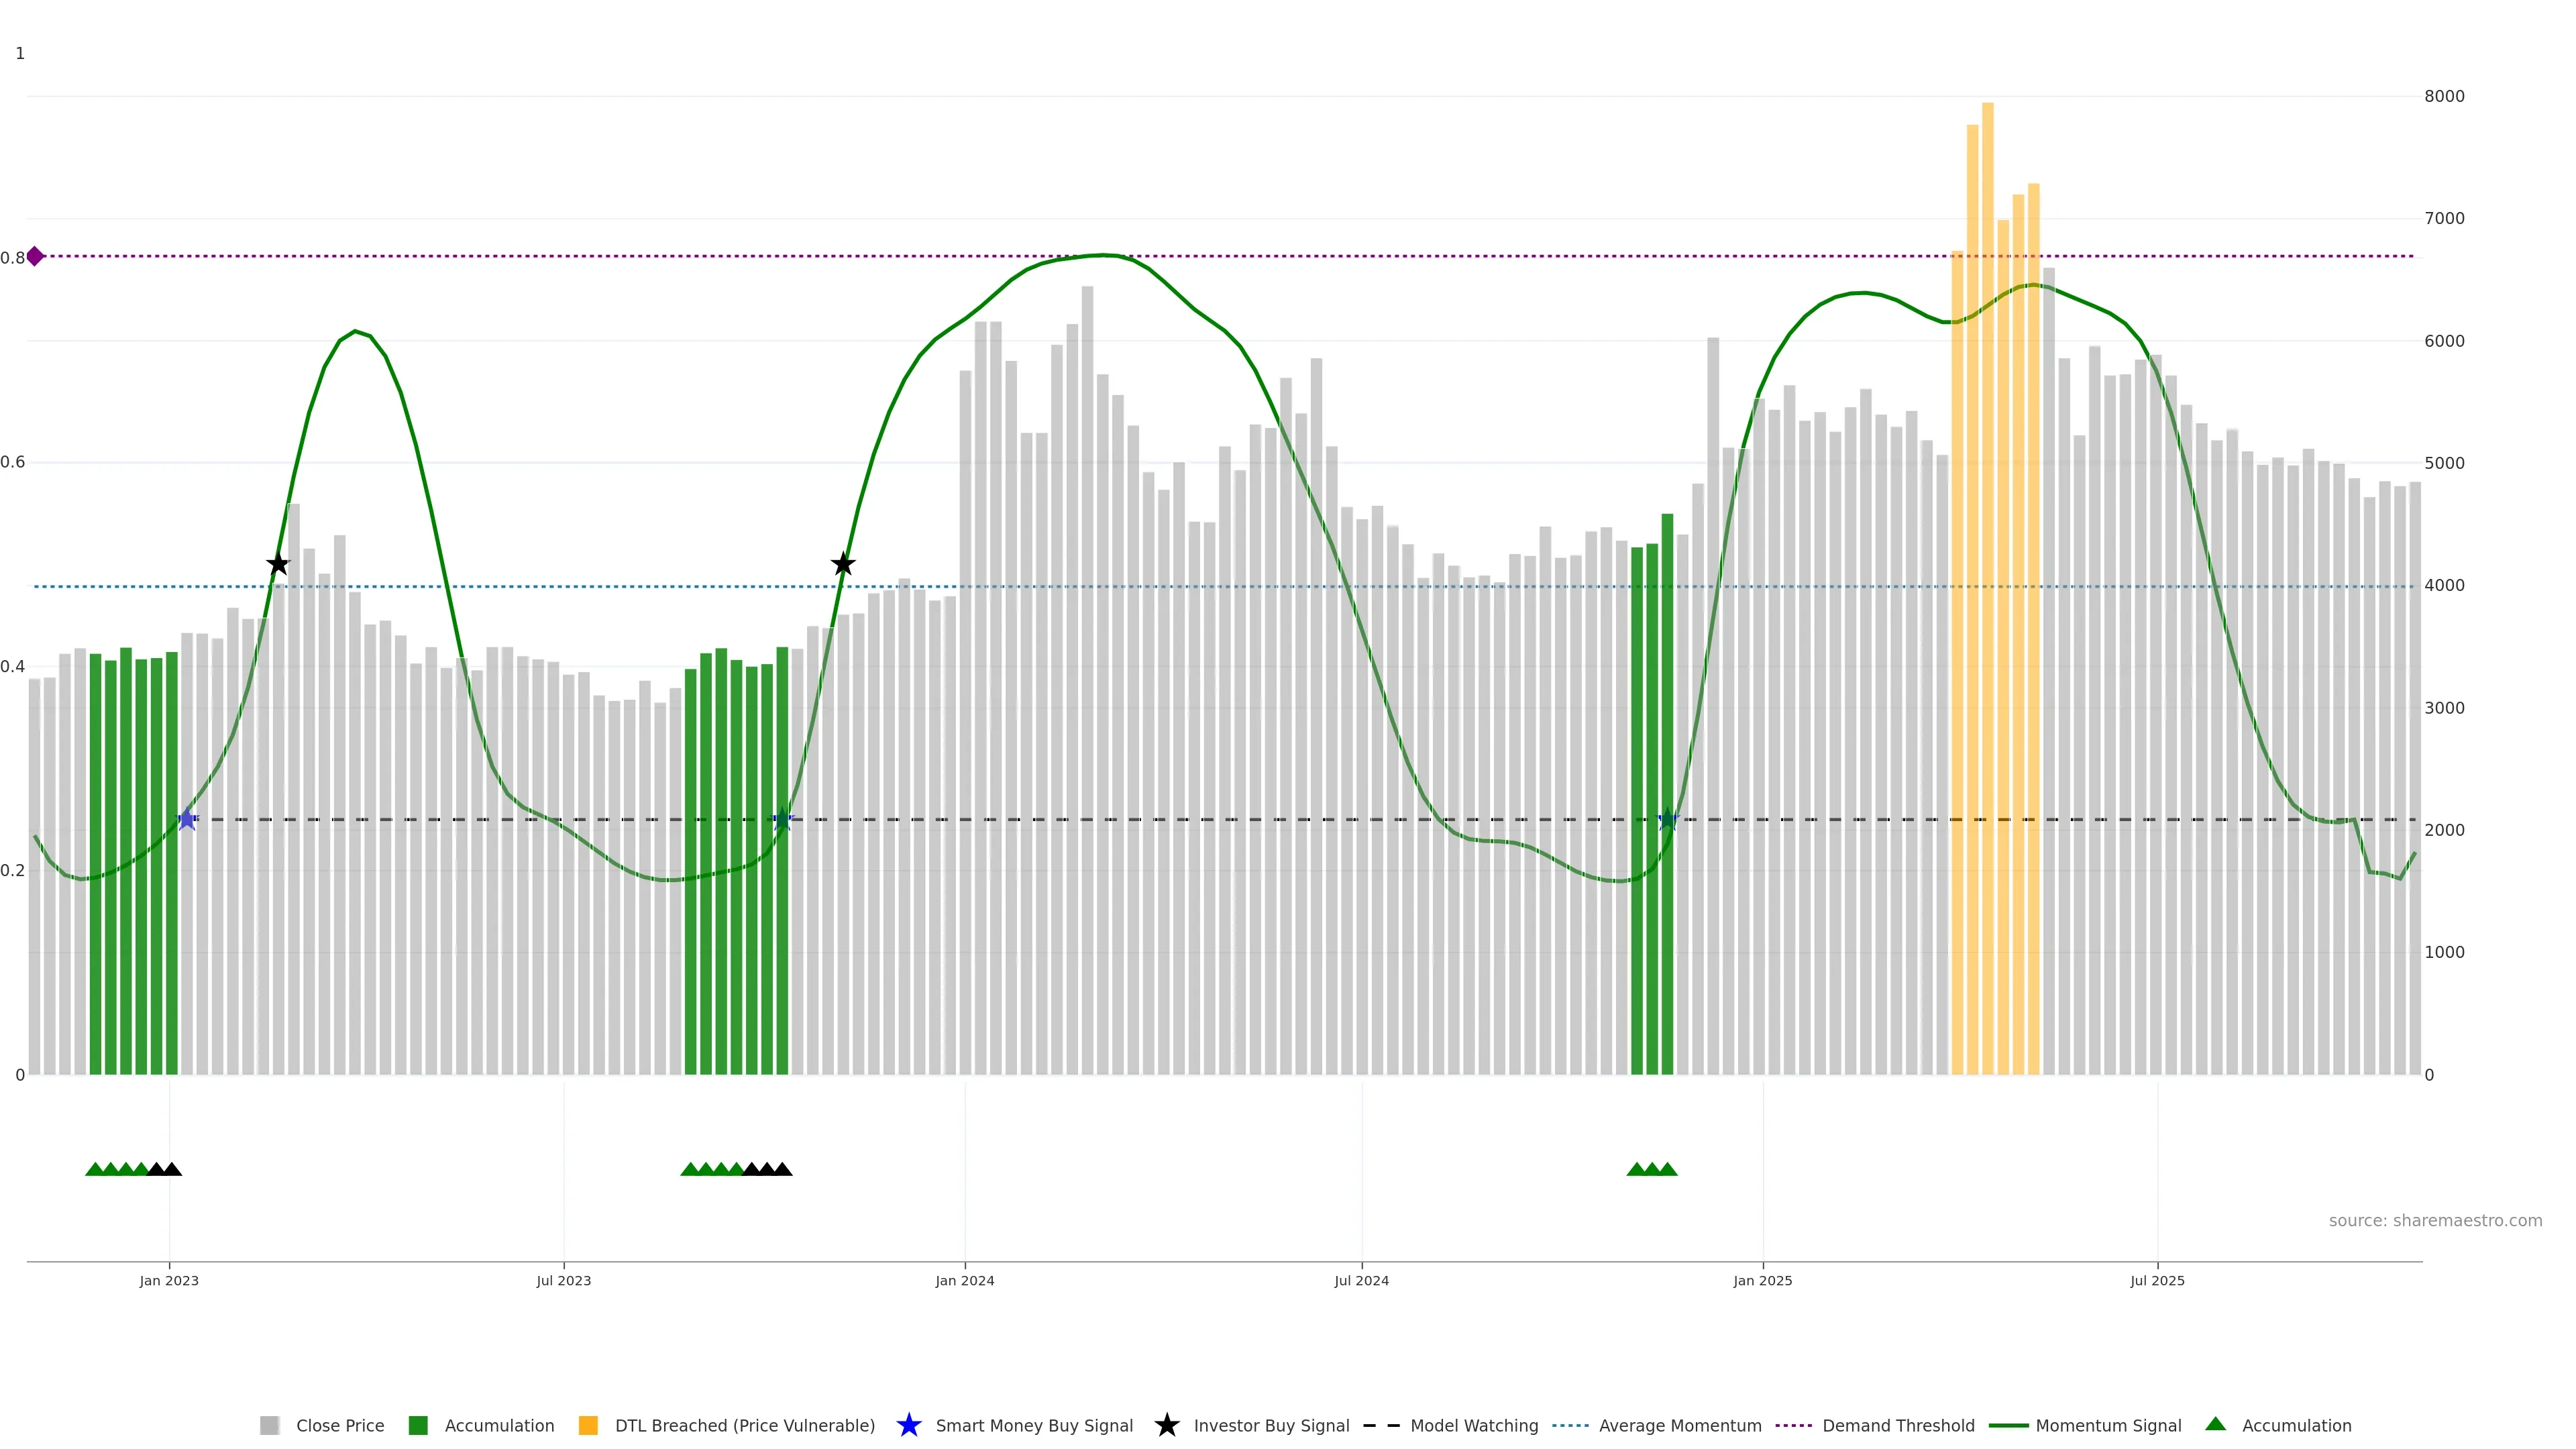The height and width of the screenshot is (1449, 2576).
Task: Click the Investor Buy star near early 2023
Action: pos(278,564)
